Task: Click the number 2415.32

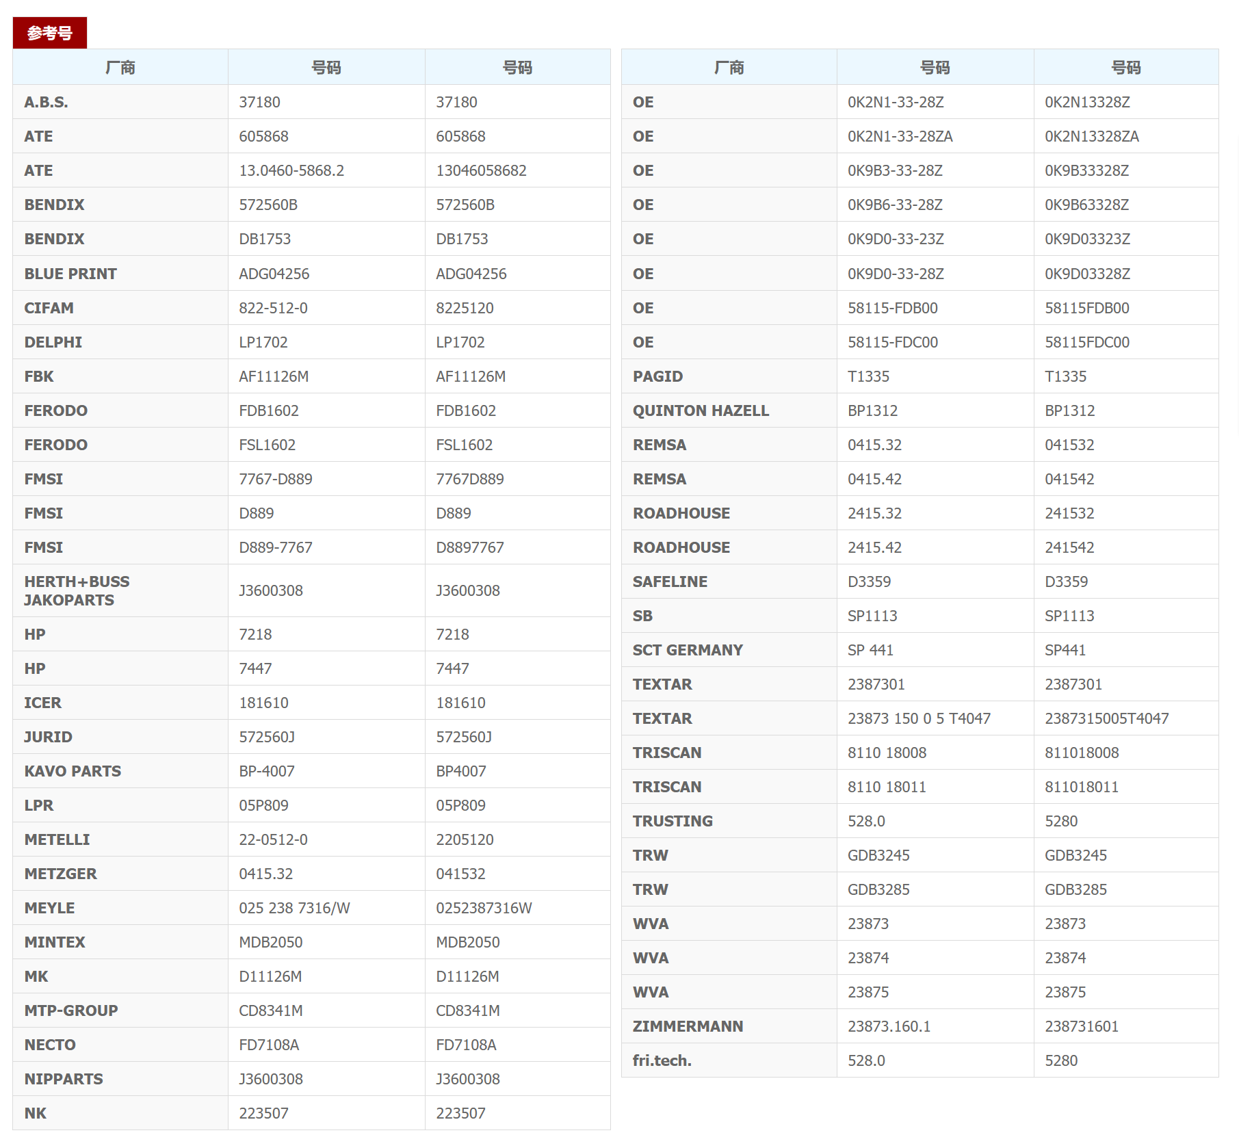Action: coord(874,513)
